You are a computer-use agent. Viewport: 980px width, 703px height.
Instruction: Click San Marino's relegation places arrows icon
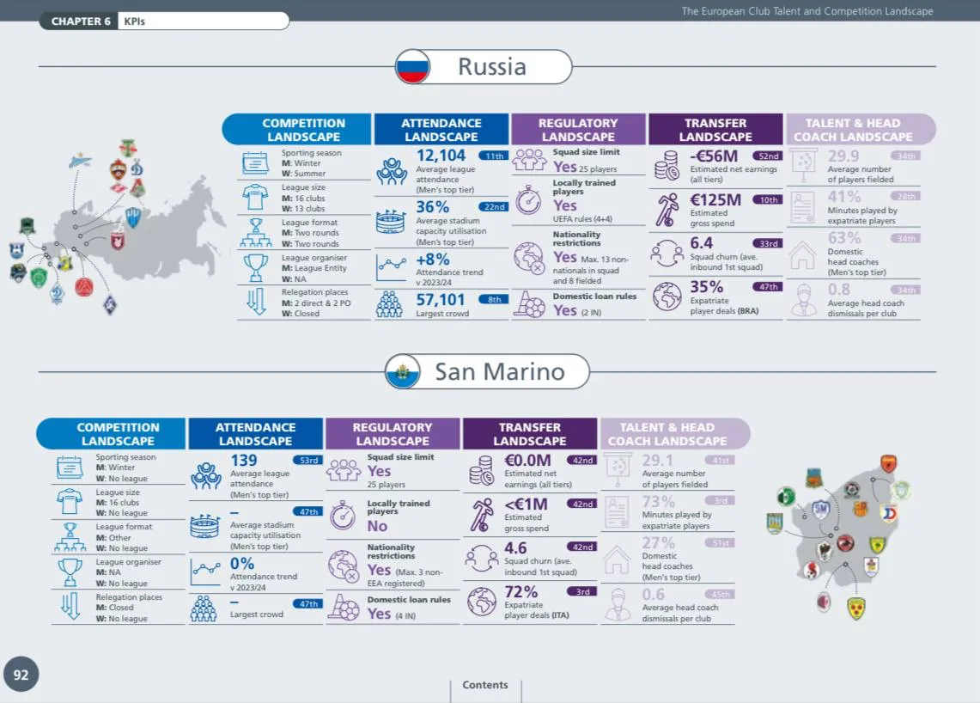pyautogui.click(x=70, y=607)
